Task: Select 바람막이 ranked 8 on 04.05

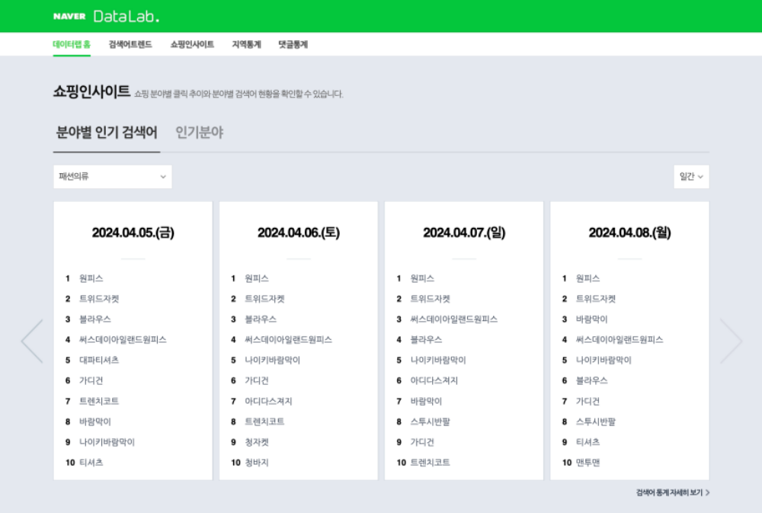Action: [95, 422]
